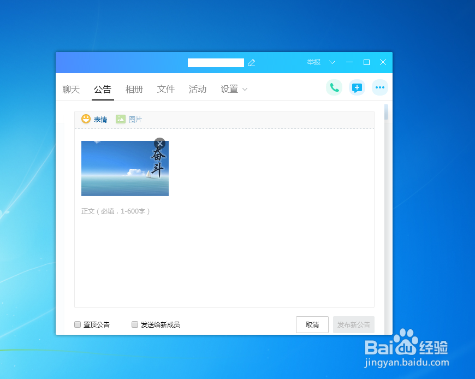Switch to the 聊天 tab

71,90
